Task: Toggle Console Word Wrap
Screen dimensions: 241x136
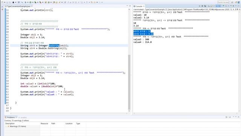Action: point(214,6)
